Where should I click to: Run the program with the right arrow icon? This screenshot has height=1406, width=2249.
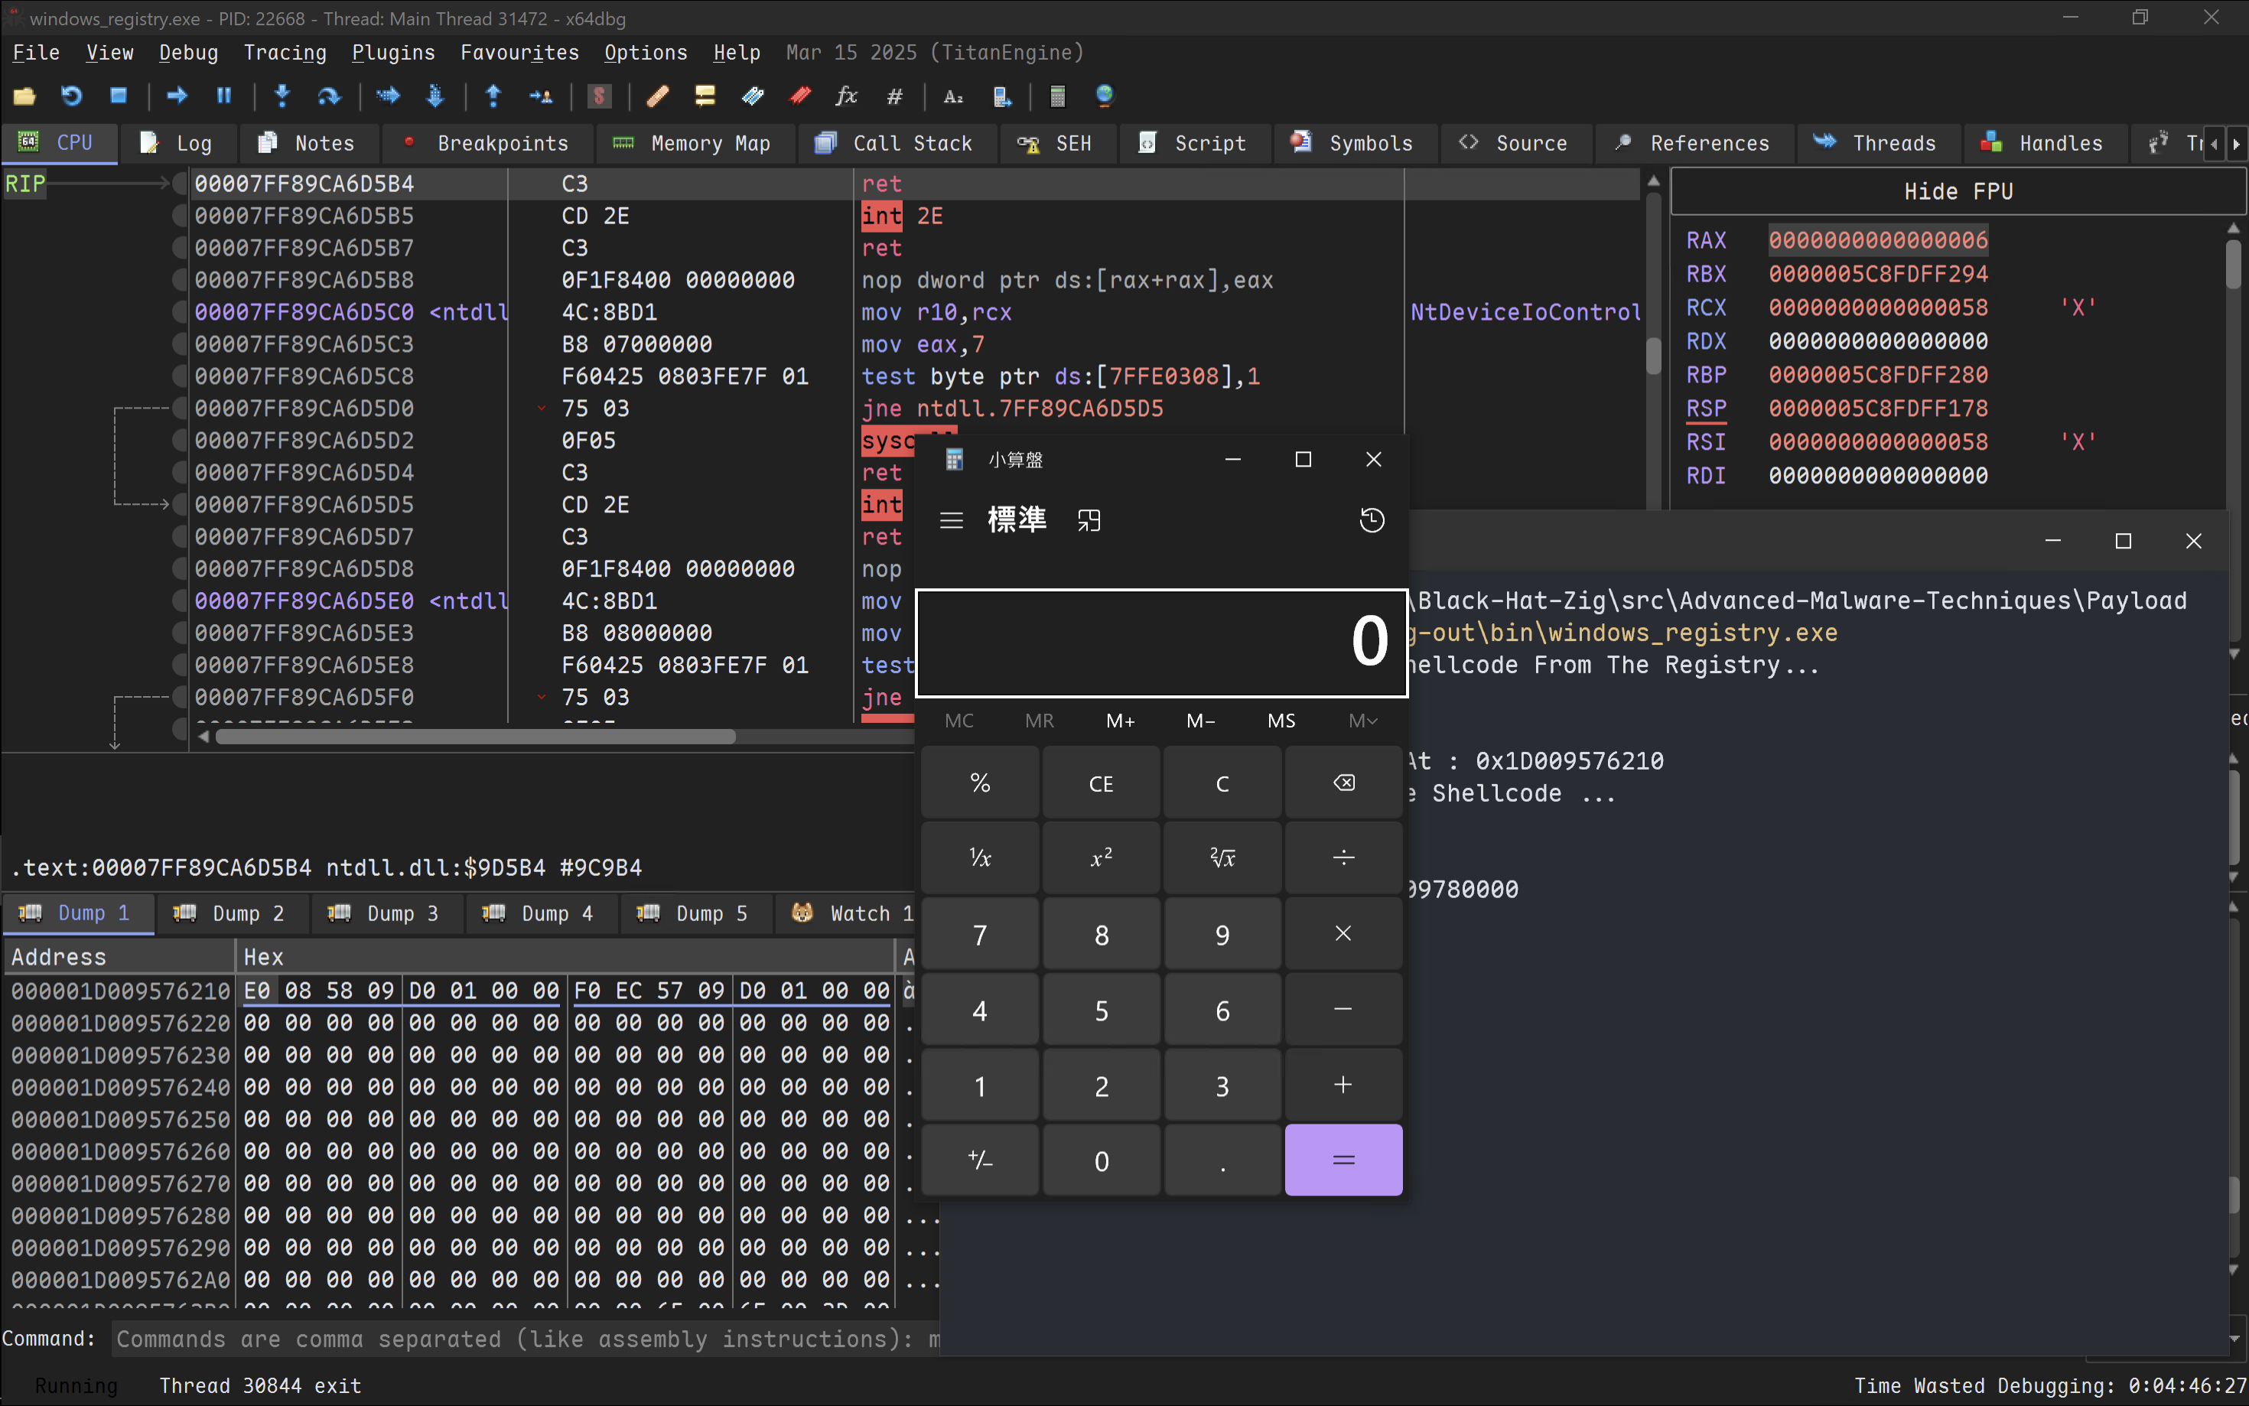click(177, 96)
